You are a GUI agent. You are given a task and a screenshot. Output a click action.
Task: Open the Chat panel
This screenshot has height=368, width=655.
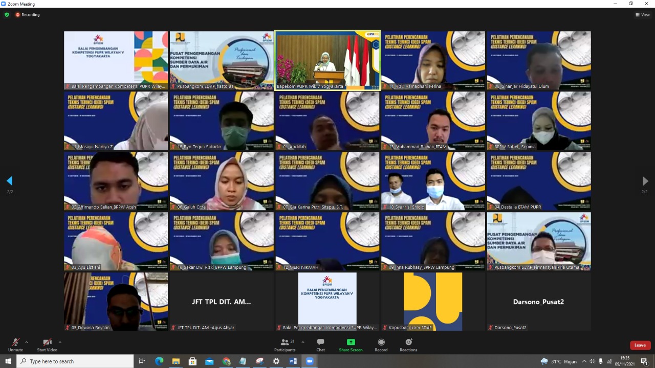pyautogui.click(x=320, y=345)
